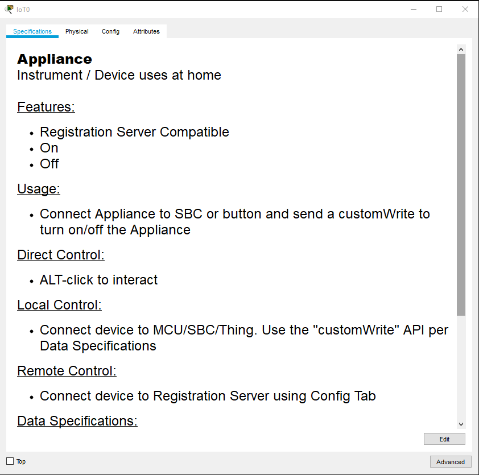Click the scrollbar down arrow

(461, 424)
